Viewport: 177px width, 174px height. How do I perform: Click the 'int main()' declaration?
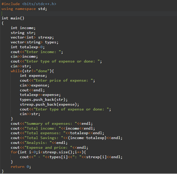click(13, 18)
